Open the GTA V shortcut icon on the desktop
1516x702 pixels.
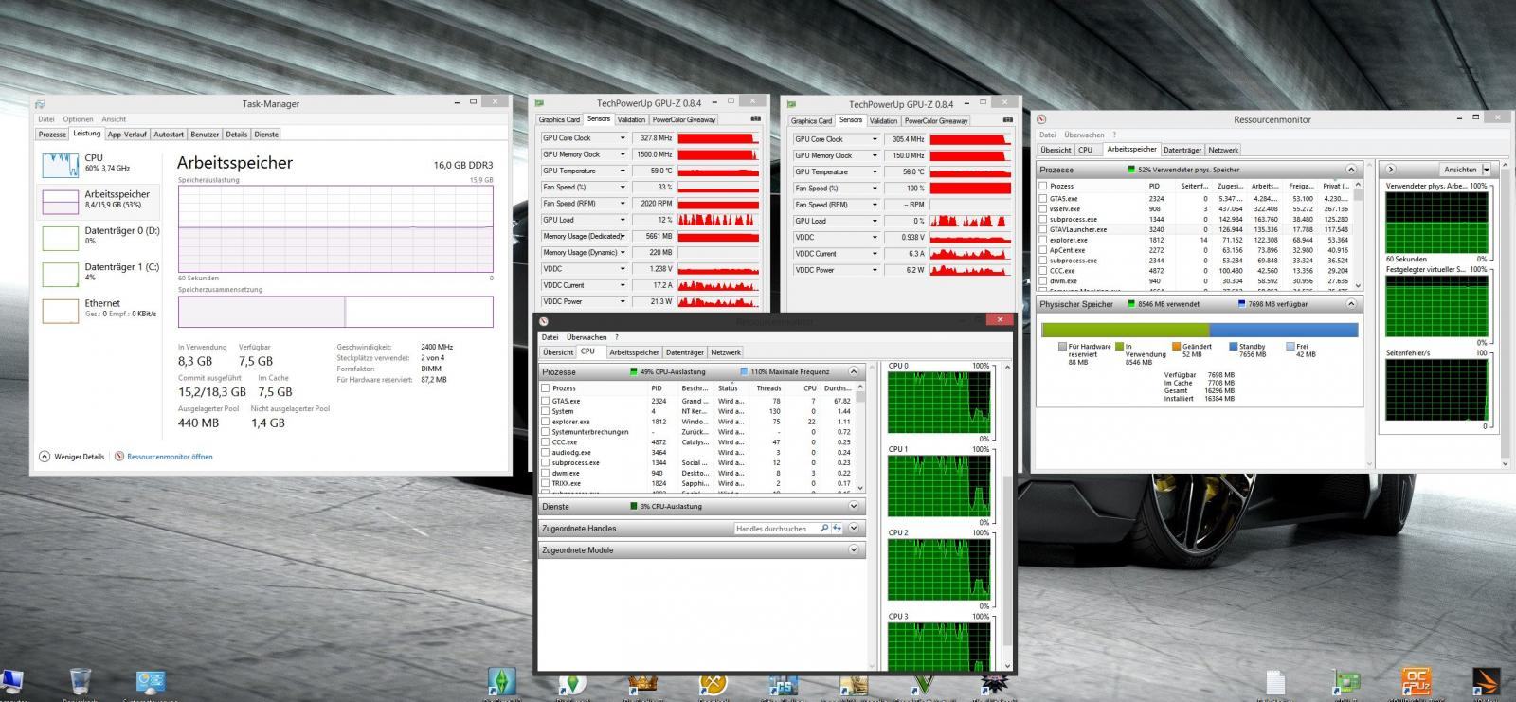pos(923,685)
